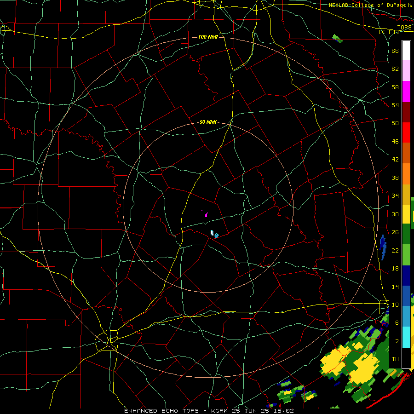The image size is (414, 414).
Task: Click the legend value 66
Action: [x=395, y=51]
